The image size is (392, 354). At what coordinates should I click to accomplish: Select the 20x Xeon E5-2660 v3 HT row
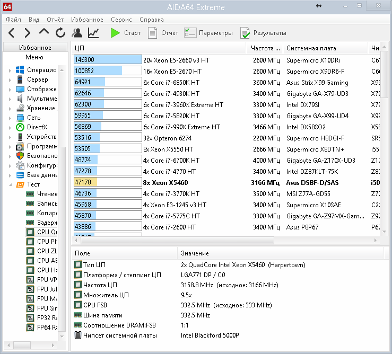(x=227, y=60)
